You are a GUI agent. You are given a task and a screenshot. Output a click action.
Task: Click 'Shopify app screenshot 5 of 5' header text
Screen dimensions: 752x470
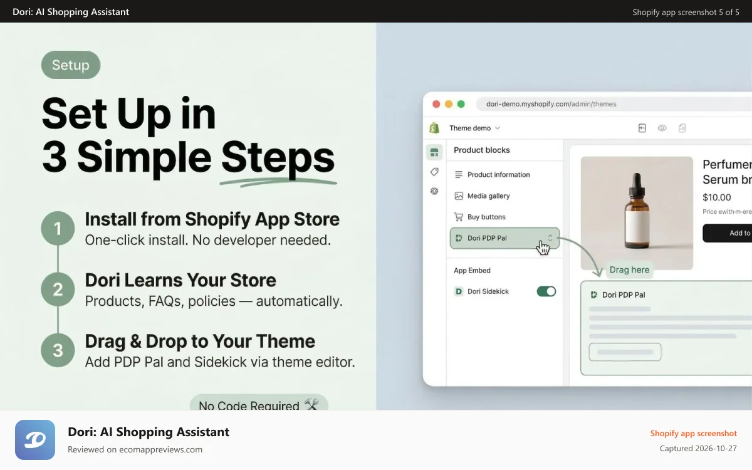click(686, 12)
